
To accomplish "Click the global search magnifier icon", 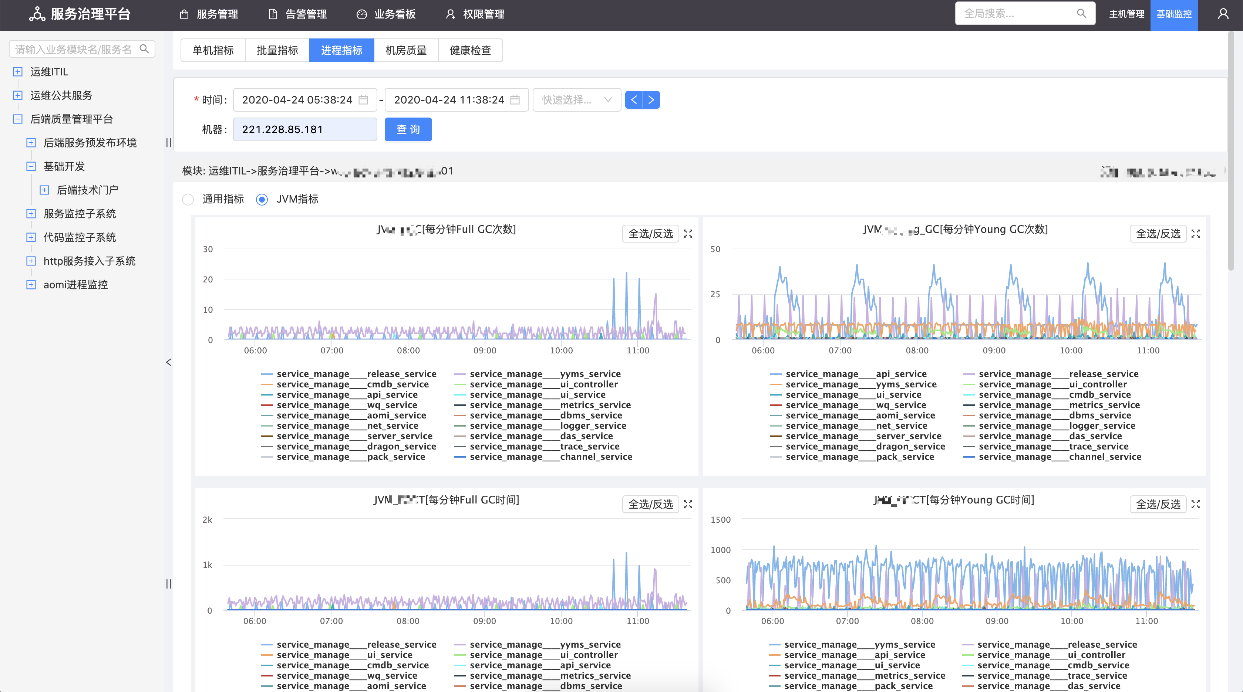I will pyautogui.click(x=1081, y=14).
